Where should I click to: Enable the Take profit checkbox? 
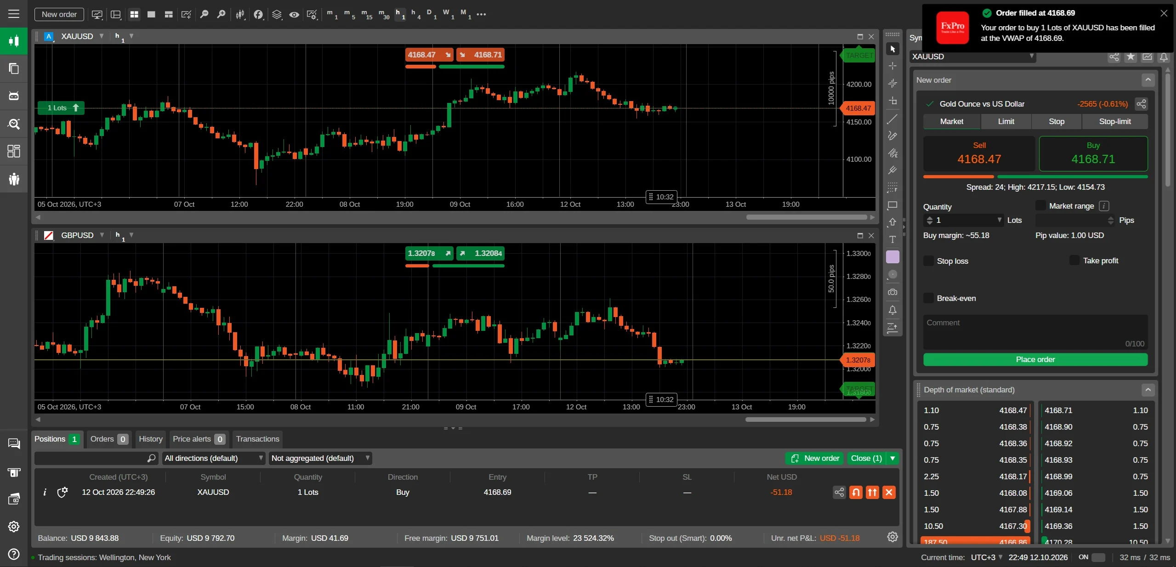pyautogui.click(x=1074, y=260)
